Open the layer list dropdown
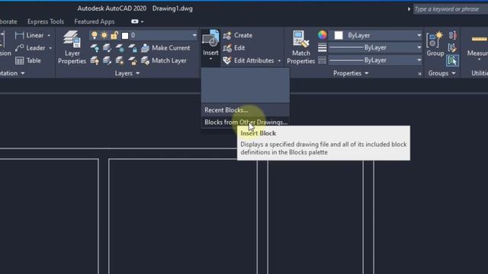Image resolution: width=488 pixels, height=274 pixels. click(x=194, y=36)
